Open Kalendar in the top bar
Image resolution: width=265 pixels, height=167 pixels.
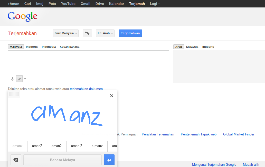(116, 4)
